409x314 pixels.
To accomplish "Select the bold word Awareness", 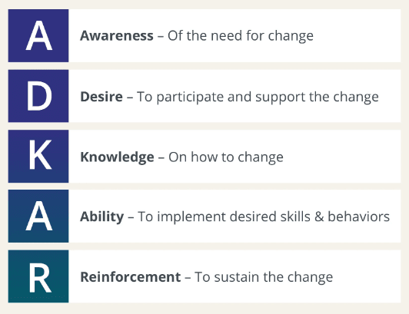I will pos(117,36).
